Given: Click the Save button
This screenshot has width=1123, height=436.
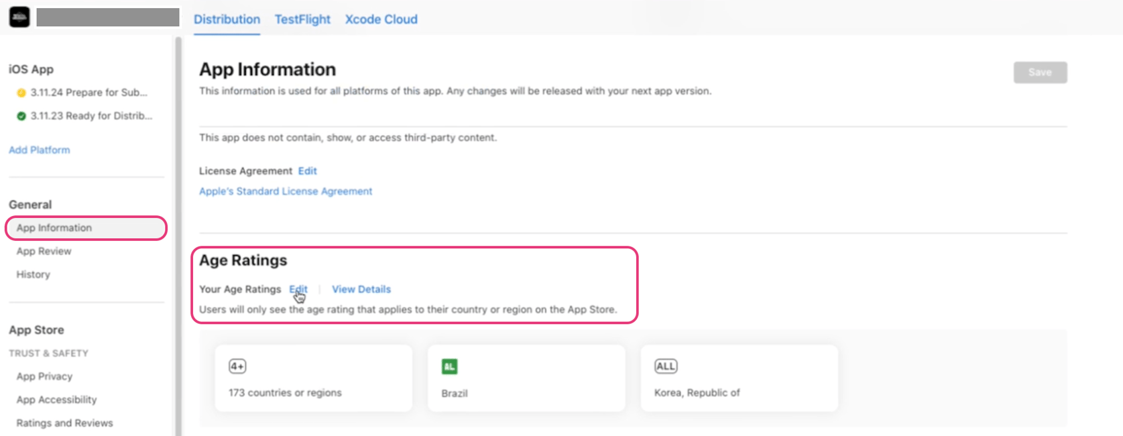Looking at the screenshot, I should pyautogui.click(x=1040, y=72).
